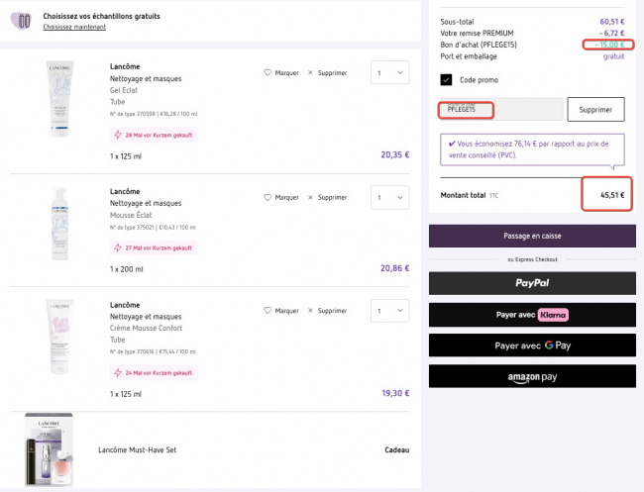Viewport: 644px width, 492px height.
Task: Click the PFLEGE15 promo code input field
Action: (498, 109)
